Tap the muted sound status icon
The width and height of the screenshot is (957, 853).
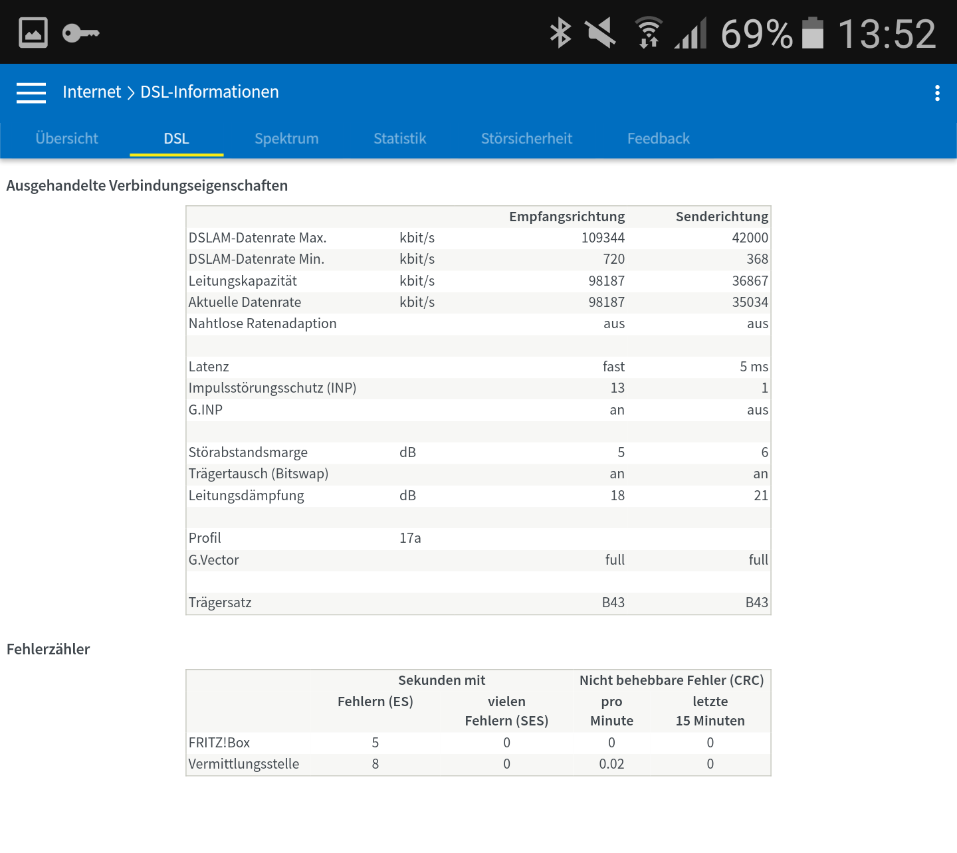tap(601, 33)
